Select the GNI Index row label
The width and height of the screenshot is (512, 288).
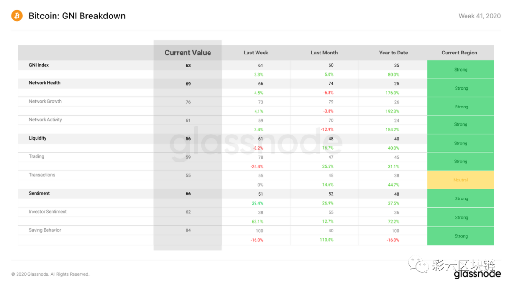(39, 65)
